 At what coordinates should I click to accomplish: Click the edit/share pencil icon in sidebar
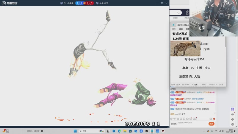click(233, 124)
